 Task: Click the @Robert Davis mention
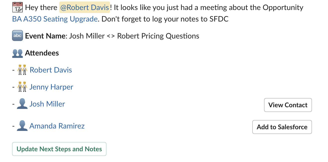tap(84, 7)
